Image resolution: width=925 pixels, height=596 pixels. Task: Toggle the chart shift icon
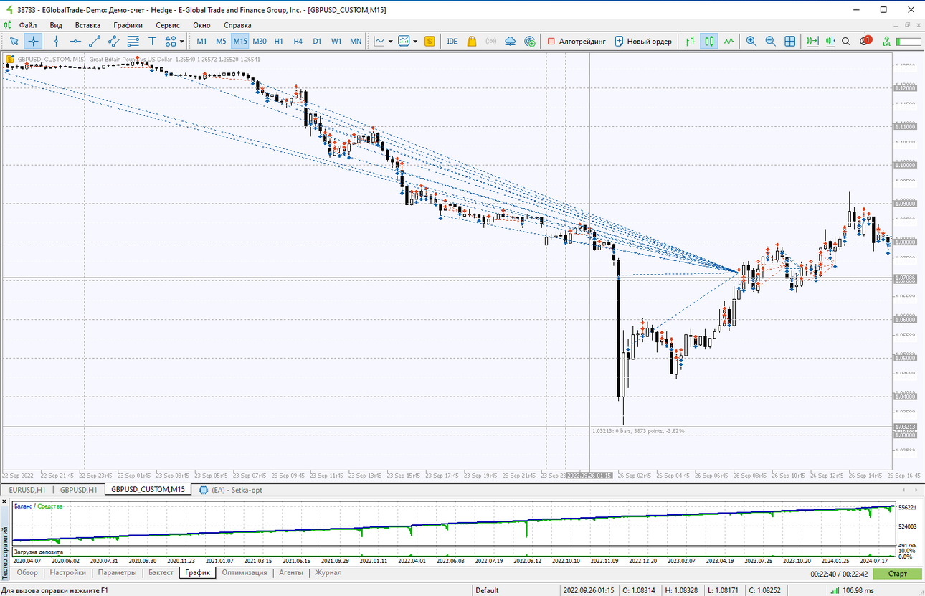click(x=831, y=41)
